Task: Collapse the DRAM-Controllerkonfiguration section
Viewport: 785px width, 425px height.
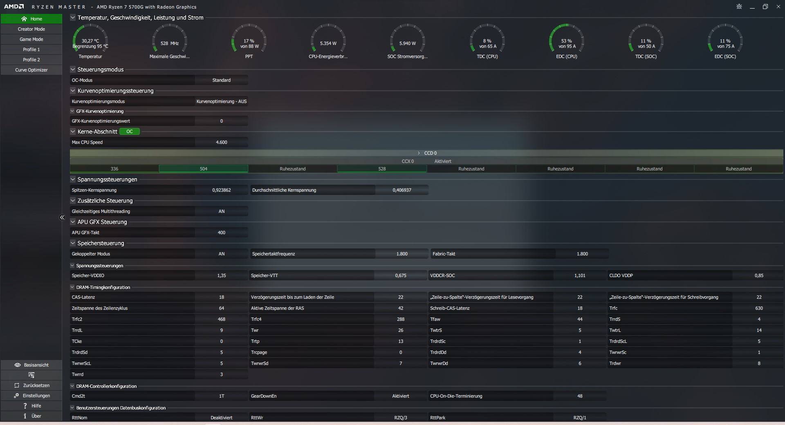Action: tap(72, 386)
